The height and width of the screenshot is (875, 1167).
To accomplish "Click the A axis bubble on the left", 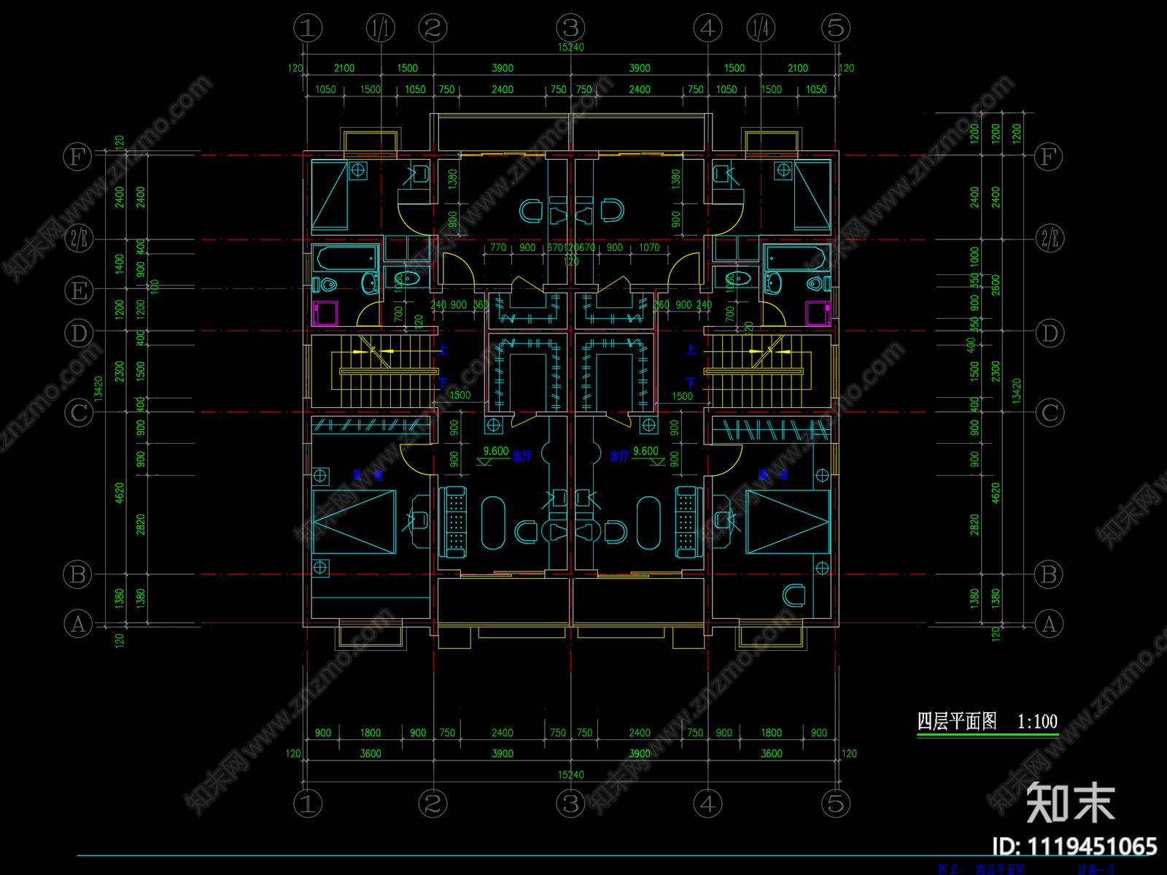I will pyautogui.click(x=78, y=624).
